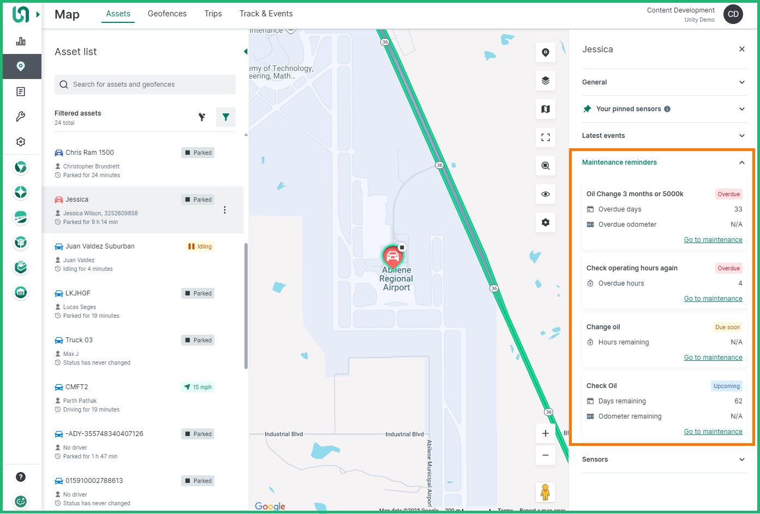This screenshot has width=760, height=514.
Task: Click Go to maintenance under Change oil
Action: (713, 358)
